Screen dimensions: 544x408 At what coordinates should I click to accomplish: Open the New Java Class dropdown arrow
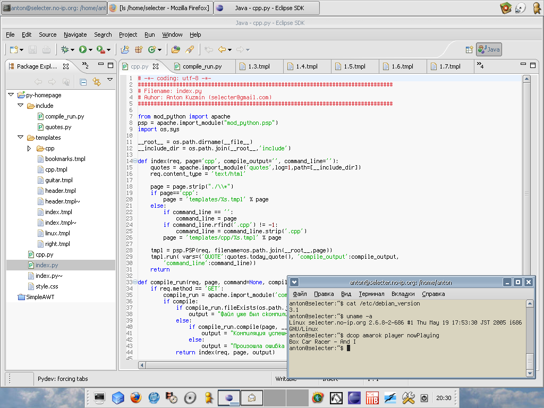pos(159,50)
